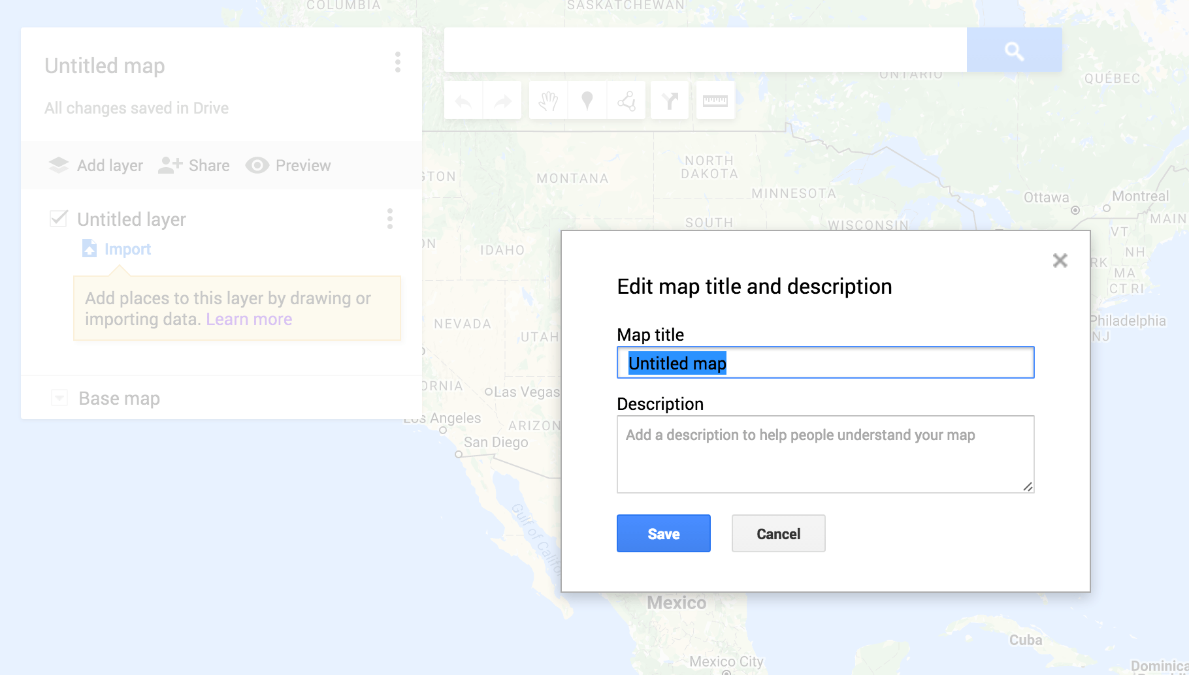Click the blue search magnifier button
This screenshot has height=675, width=1189.
pyautogui.click(x=1014, y=50)
